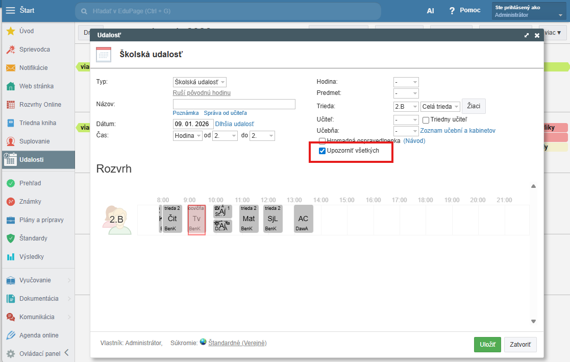
Task: Open the Typ Školská udalosť dropdown
Action: coord(200,82)
